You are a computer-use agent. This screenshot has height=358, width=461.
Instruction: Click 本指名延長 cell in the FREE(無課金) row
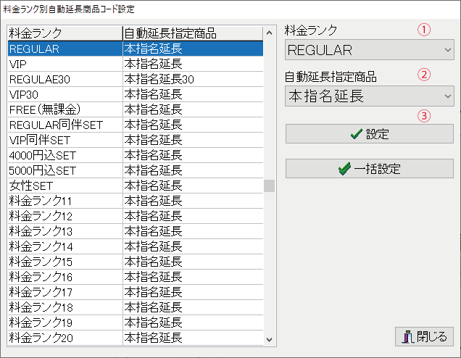click(193, 109)
